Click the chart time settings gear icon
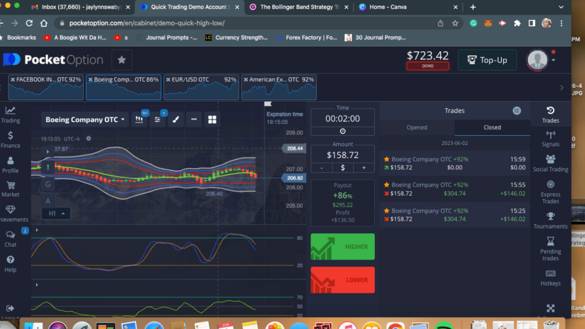This screenshot has height=329, width=585. [88, 138]
